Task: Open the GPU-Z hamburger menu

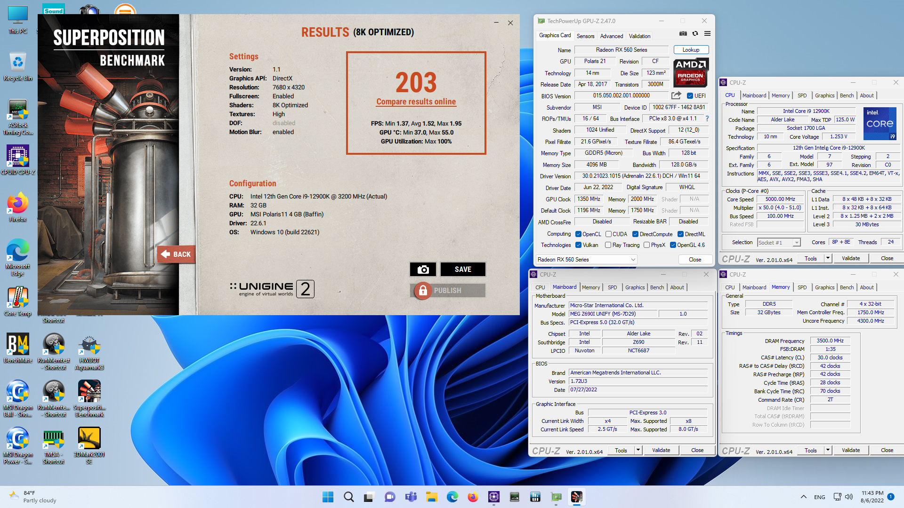Action: click(x=707, y=33)
